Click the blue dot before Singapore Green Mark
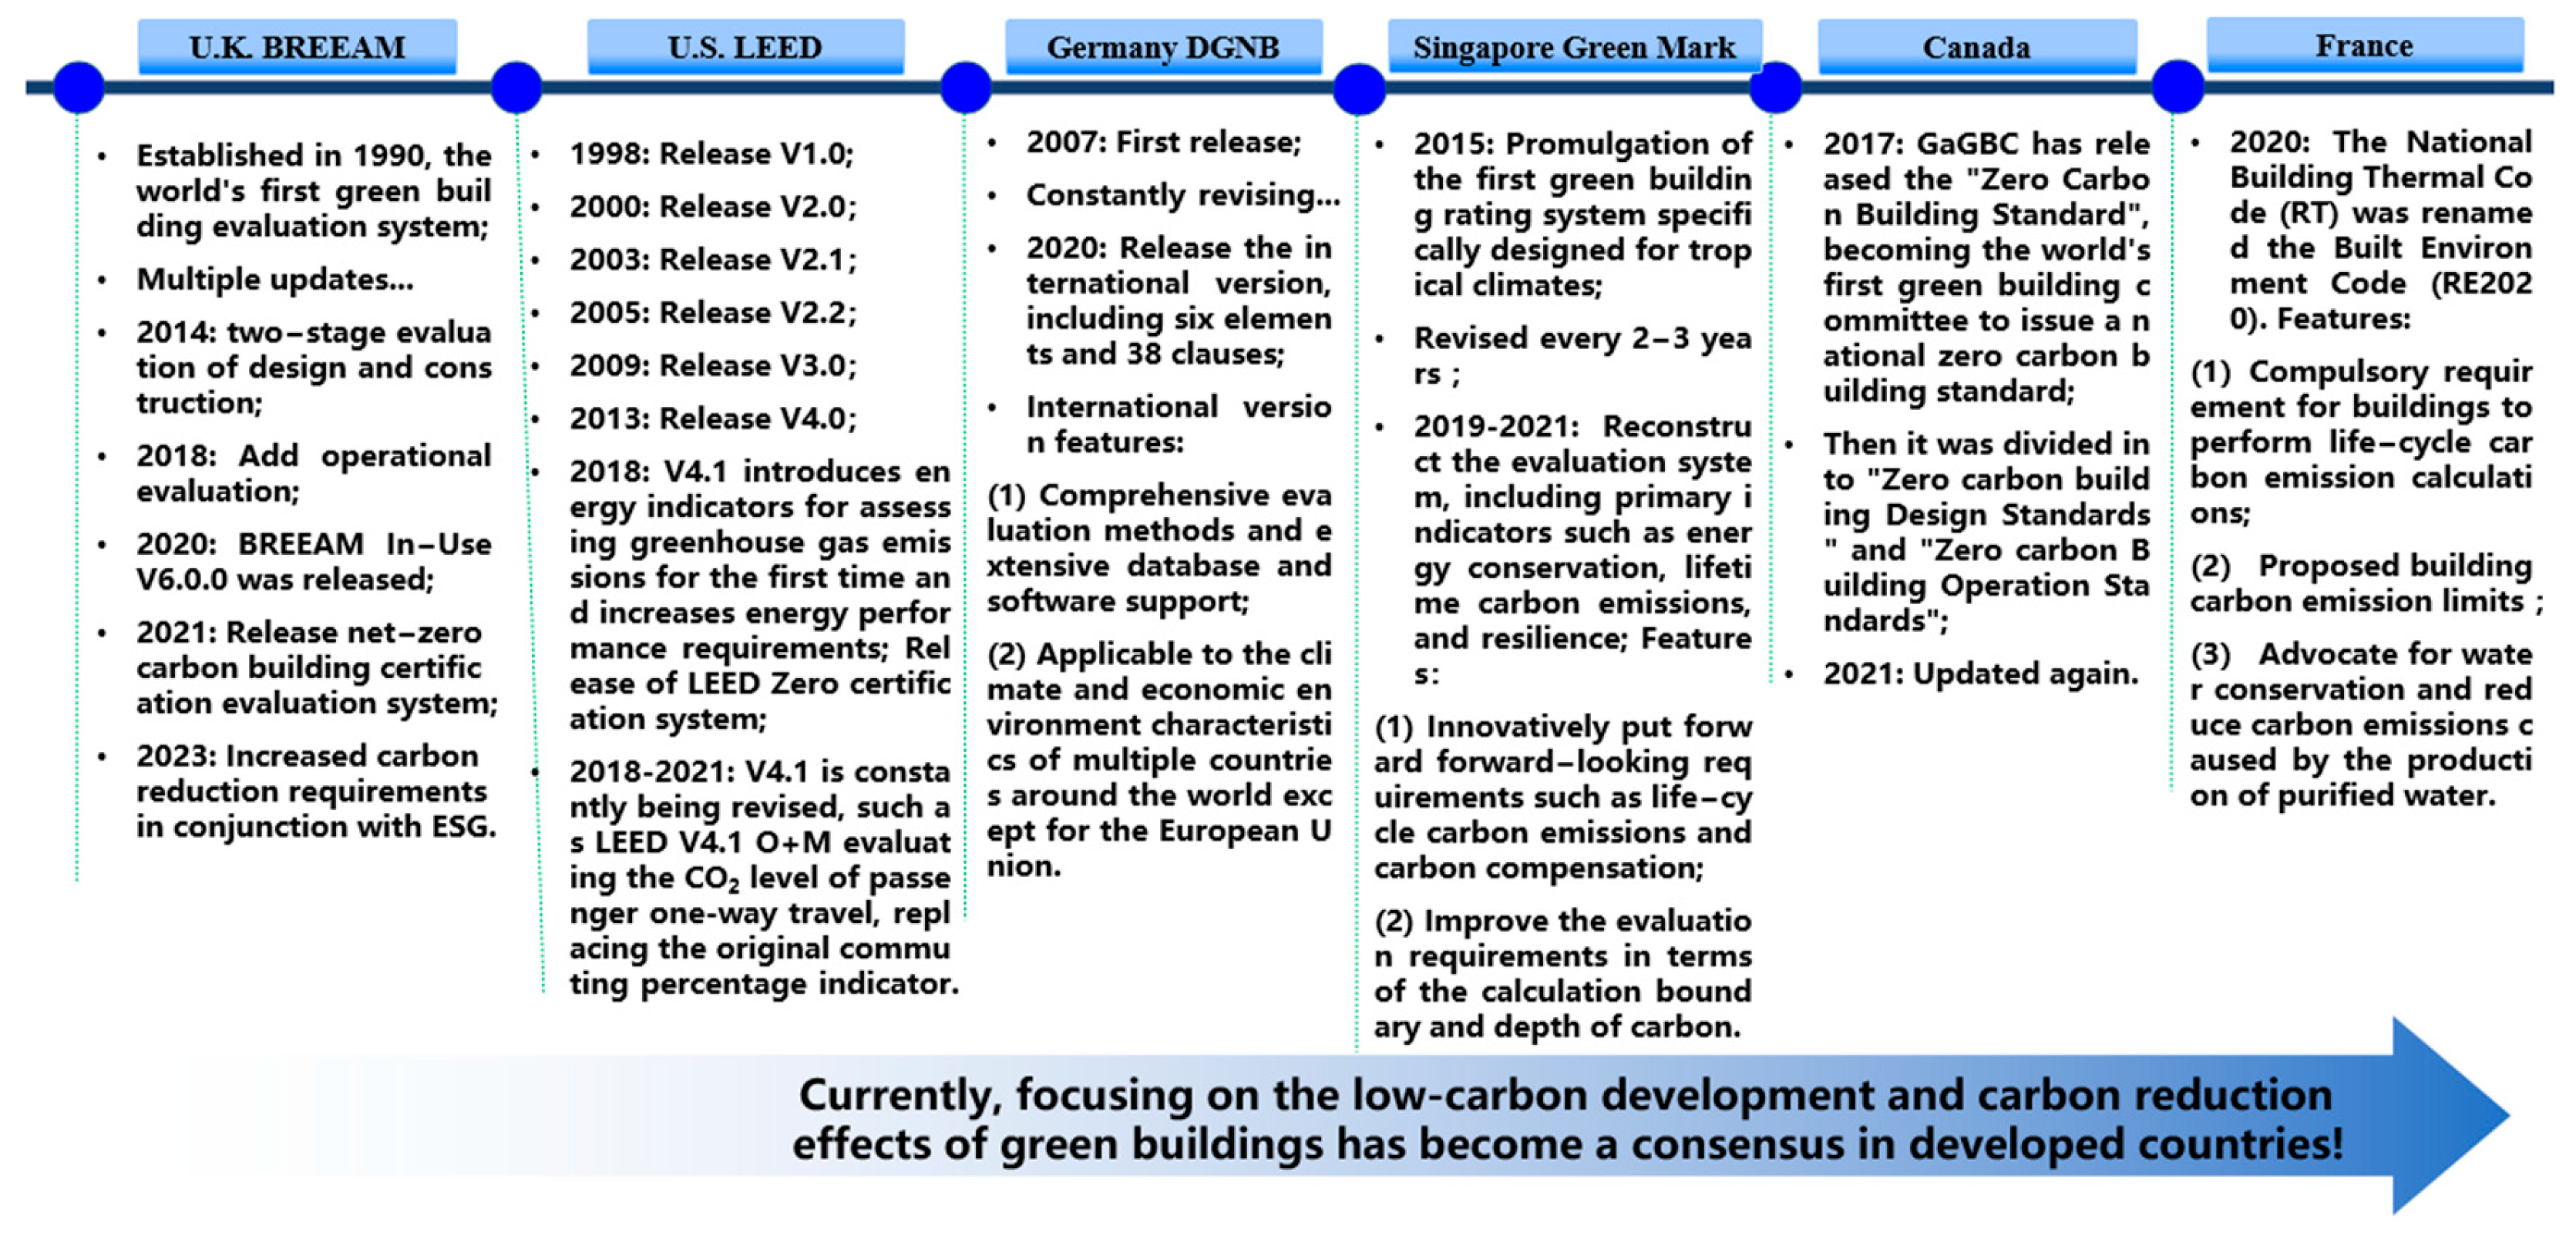The height and width of the screenshot is (1236, 2576). point(1359,89)
